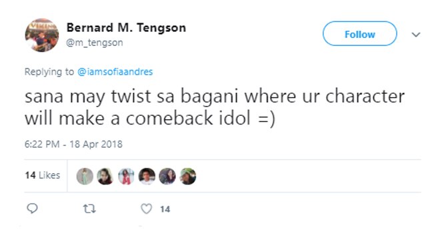Image resolution: width=440 pixels, height=245 pixels.
Task: Open Bernard M. Tengson's profile picture
Action: pos(42,35)
